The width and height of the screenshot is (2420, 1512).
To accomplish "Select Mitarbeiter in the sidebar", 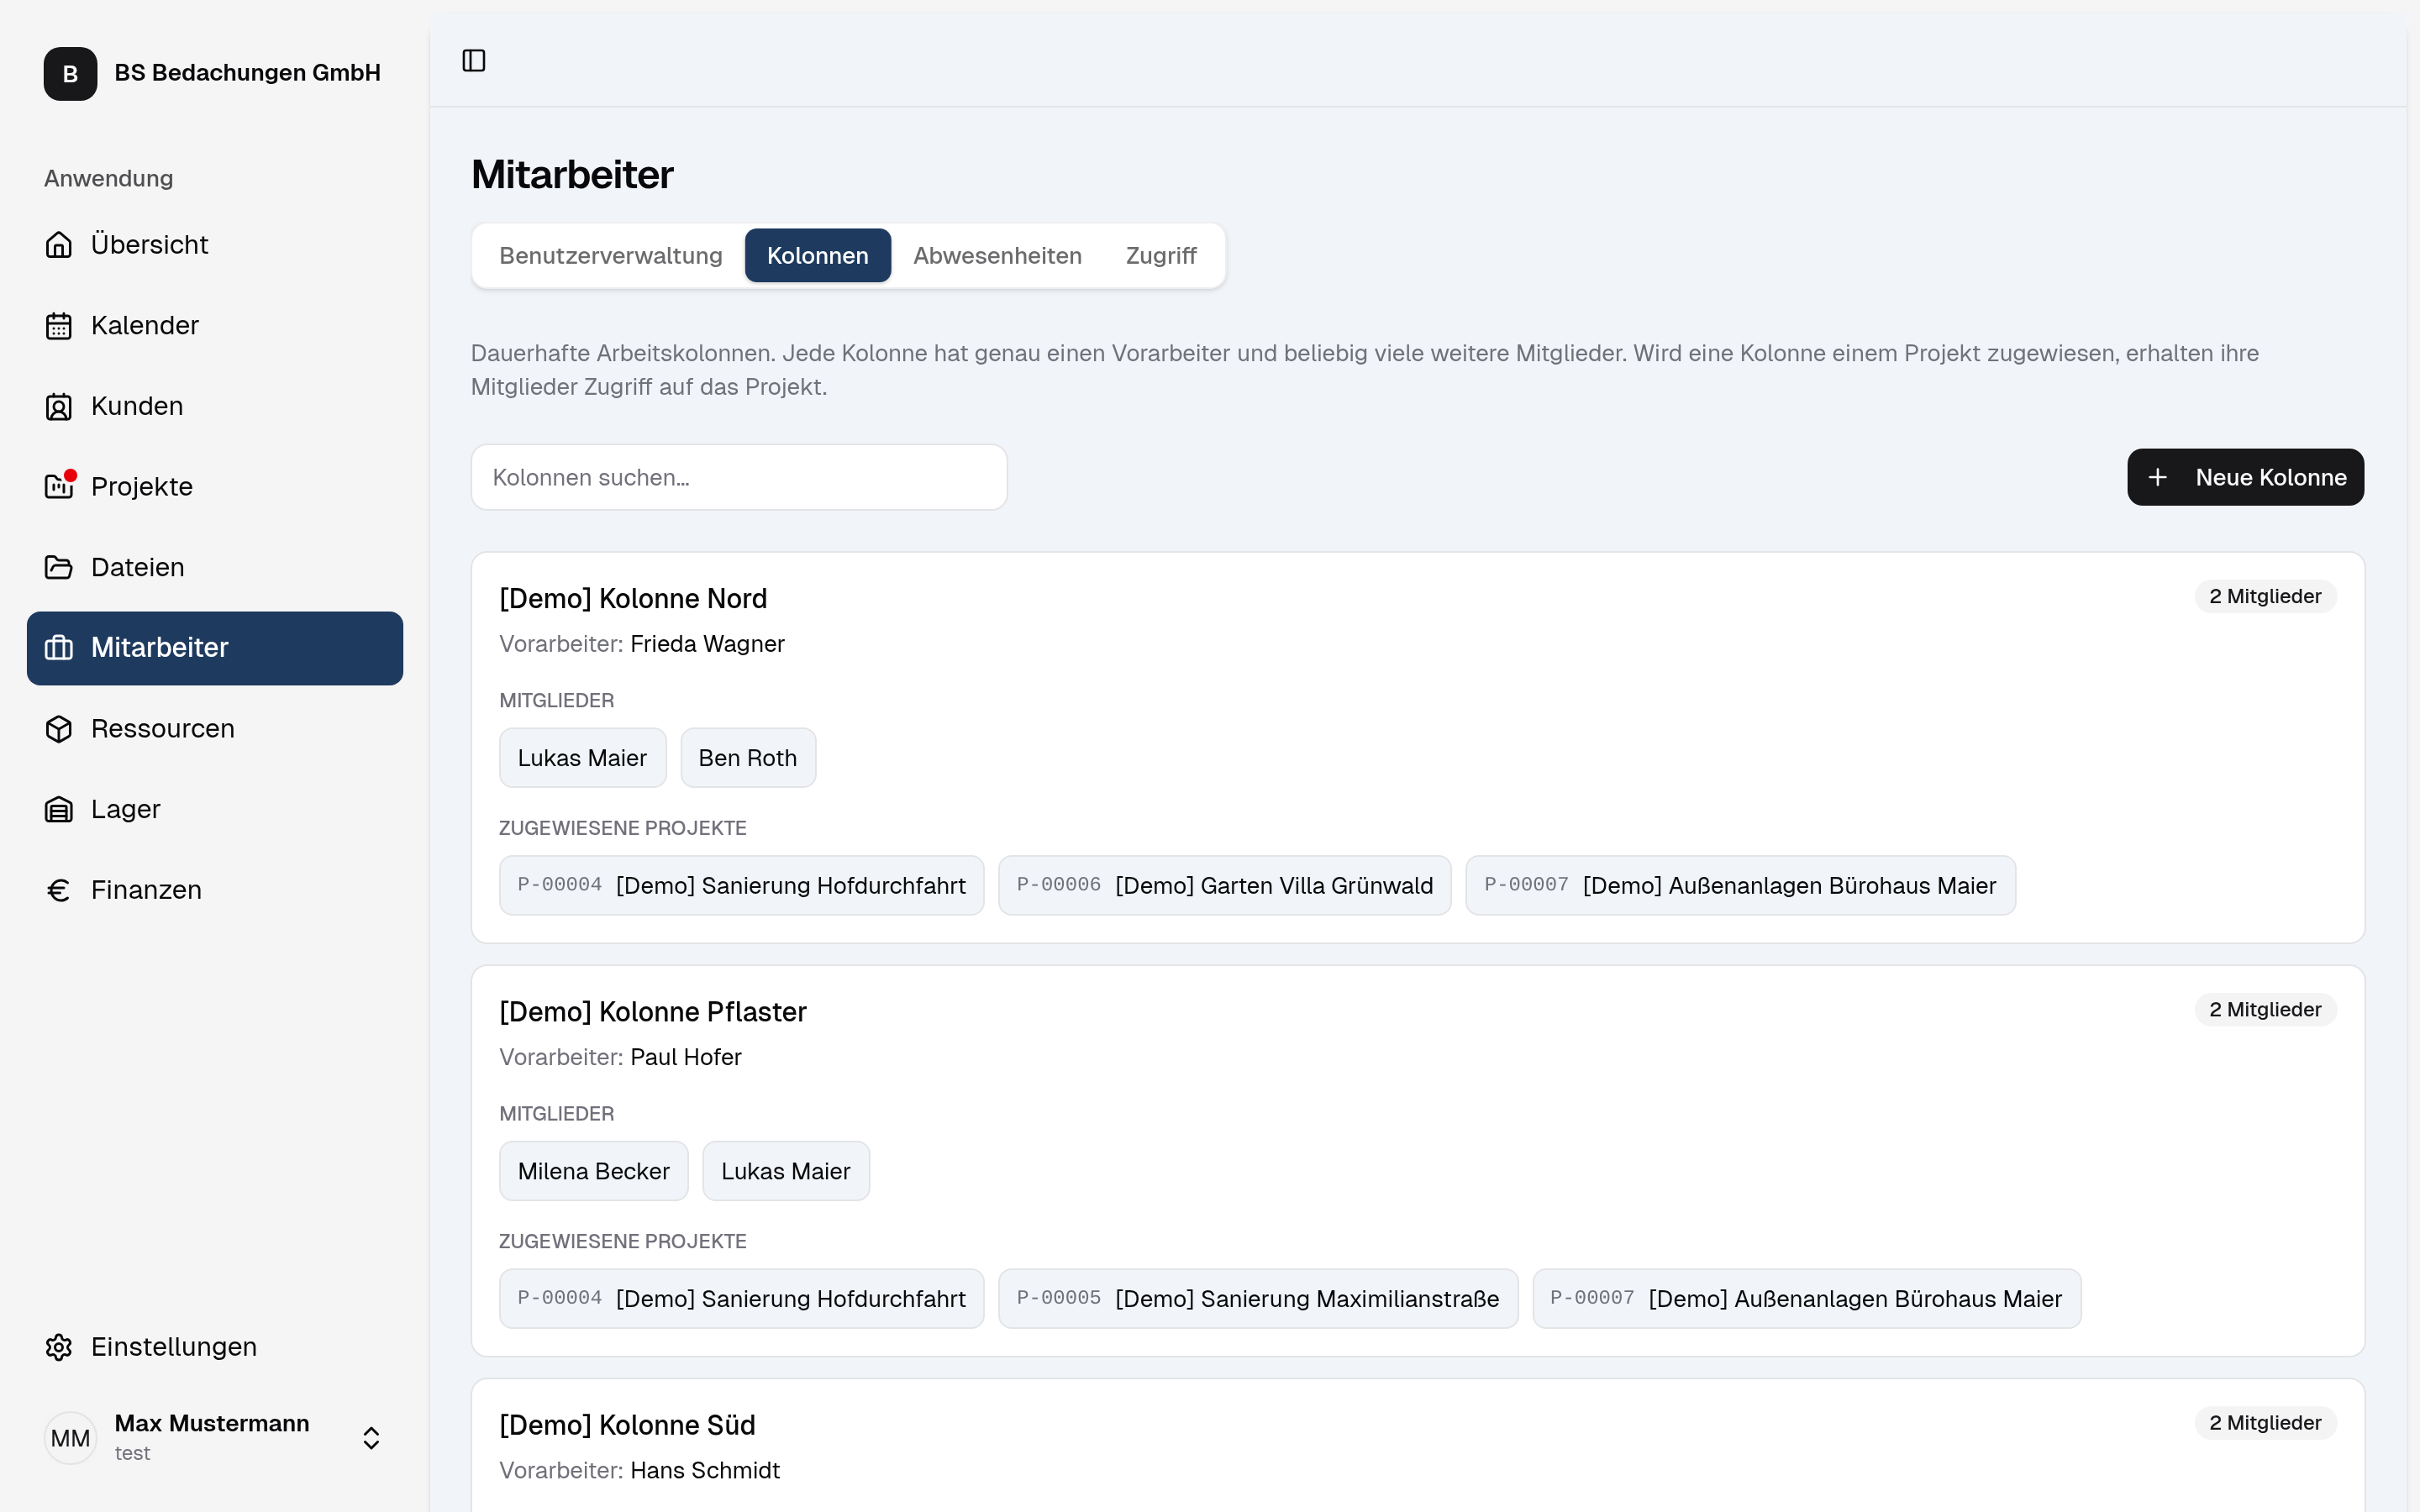I will 215,648.
